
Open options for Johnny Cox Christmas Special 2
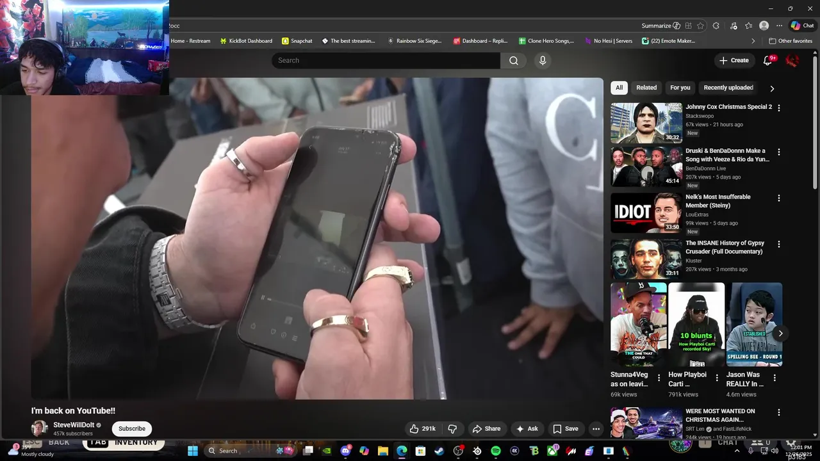pyautogui.click(x=779, y=108)
